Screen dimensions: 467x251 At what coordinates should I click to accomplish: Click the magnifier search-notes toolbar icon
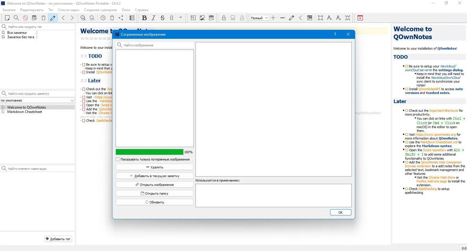point(16,18)
